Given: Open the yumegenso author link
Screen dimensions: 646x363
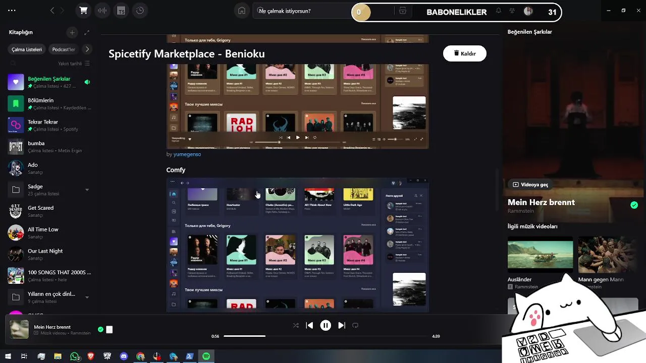Looking at the screenshot, I should tap(187, 154).
